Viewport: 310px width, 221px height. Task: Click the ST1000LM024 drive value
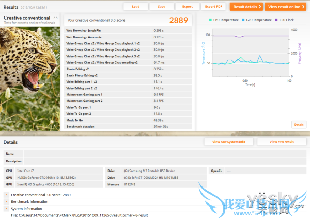[151, 178]
